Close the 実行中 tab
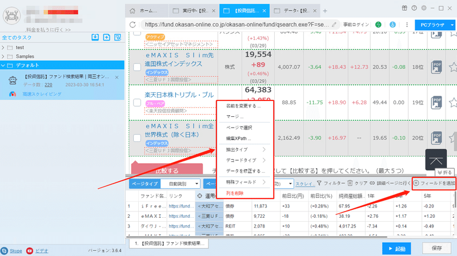This screenshot has width=457, height=256. [x=214, y=11]
